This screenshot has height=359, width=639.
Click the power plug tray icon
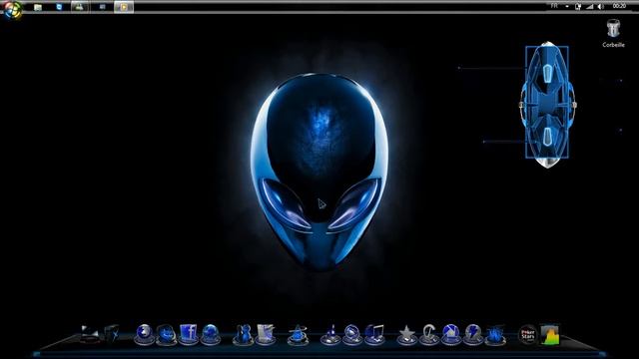(578, 7)
